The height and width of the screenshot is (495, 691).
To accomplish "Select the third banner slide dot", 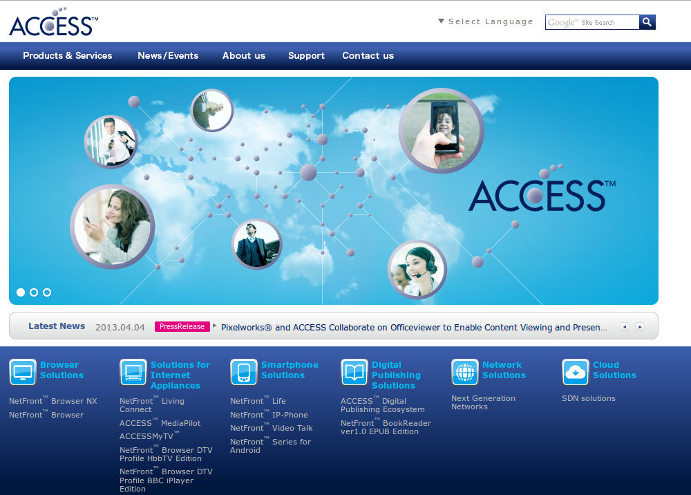I will 47,292.
